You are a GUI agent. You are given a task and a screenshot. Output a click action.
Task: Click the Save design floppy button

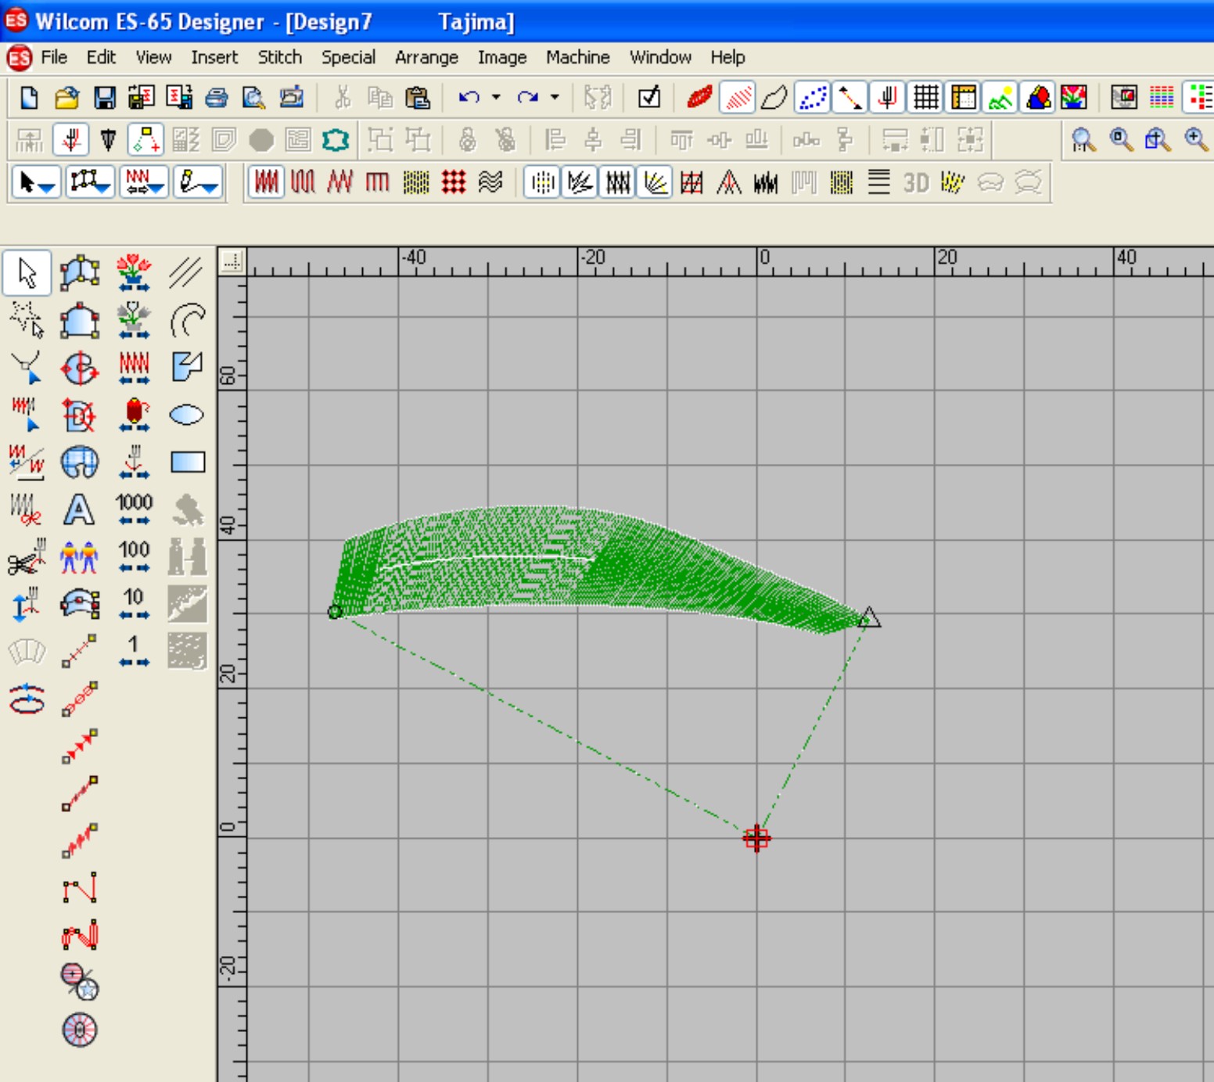tap(104, 98)
